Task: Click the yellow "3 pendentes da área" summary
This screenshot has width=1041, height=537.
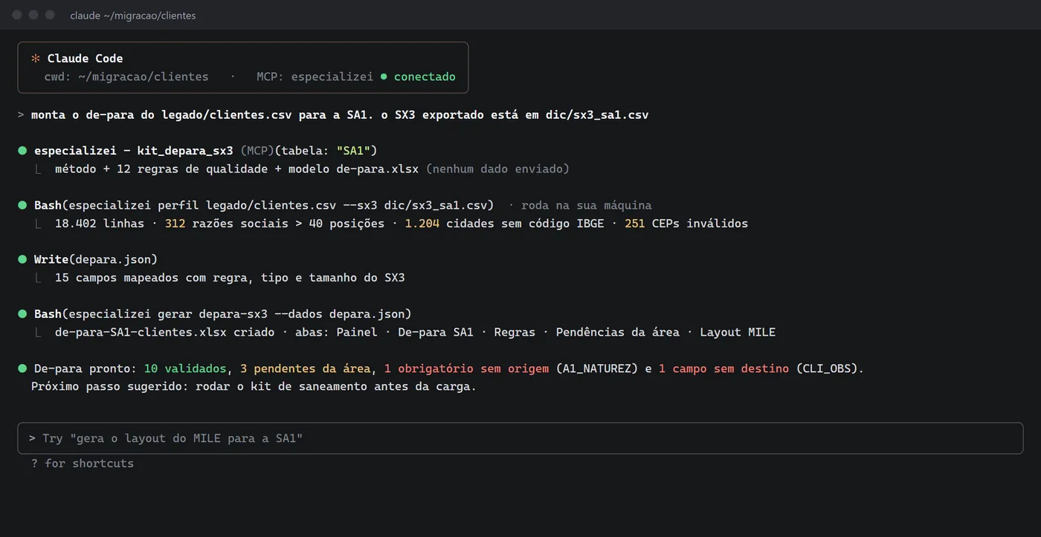Action: [x=306, y=368]
